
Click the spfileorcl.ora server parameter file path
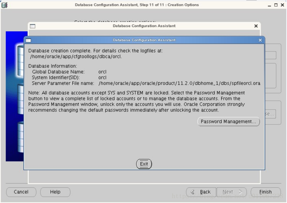click(180, 83)
